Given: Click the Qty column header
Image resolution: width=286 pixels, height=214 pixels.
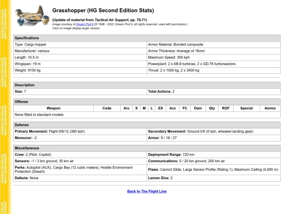Looking at the screenshot, I should [212, 108].
